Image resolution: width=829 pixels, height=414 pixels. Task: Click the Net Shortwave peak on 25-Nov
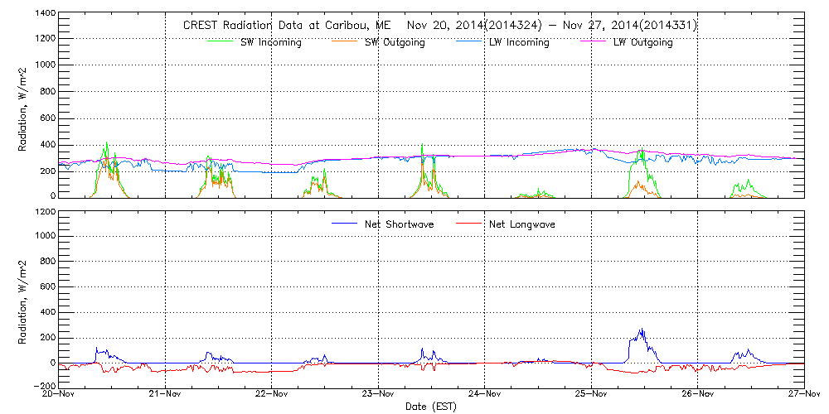pyautogui.click(x=642, y=329)
